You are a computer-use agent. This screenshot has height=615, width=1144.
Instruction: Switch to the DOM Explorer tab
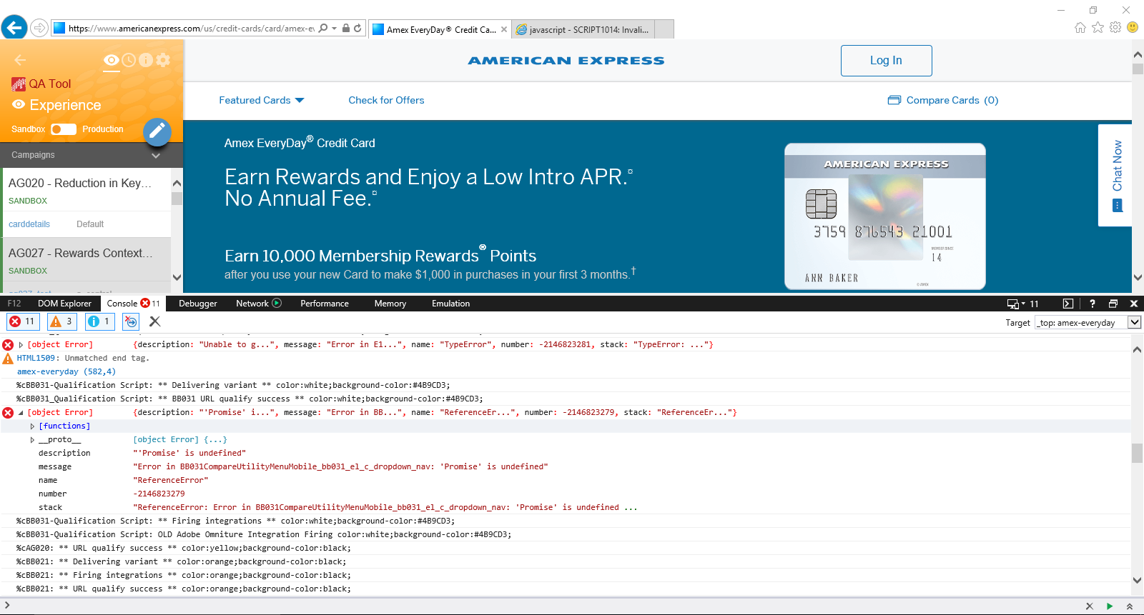(64, 304)
